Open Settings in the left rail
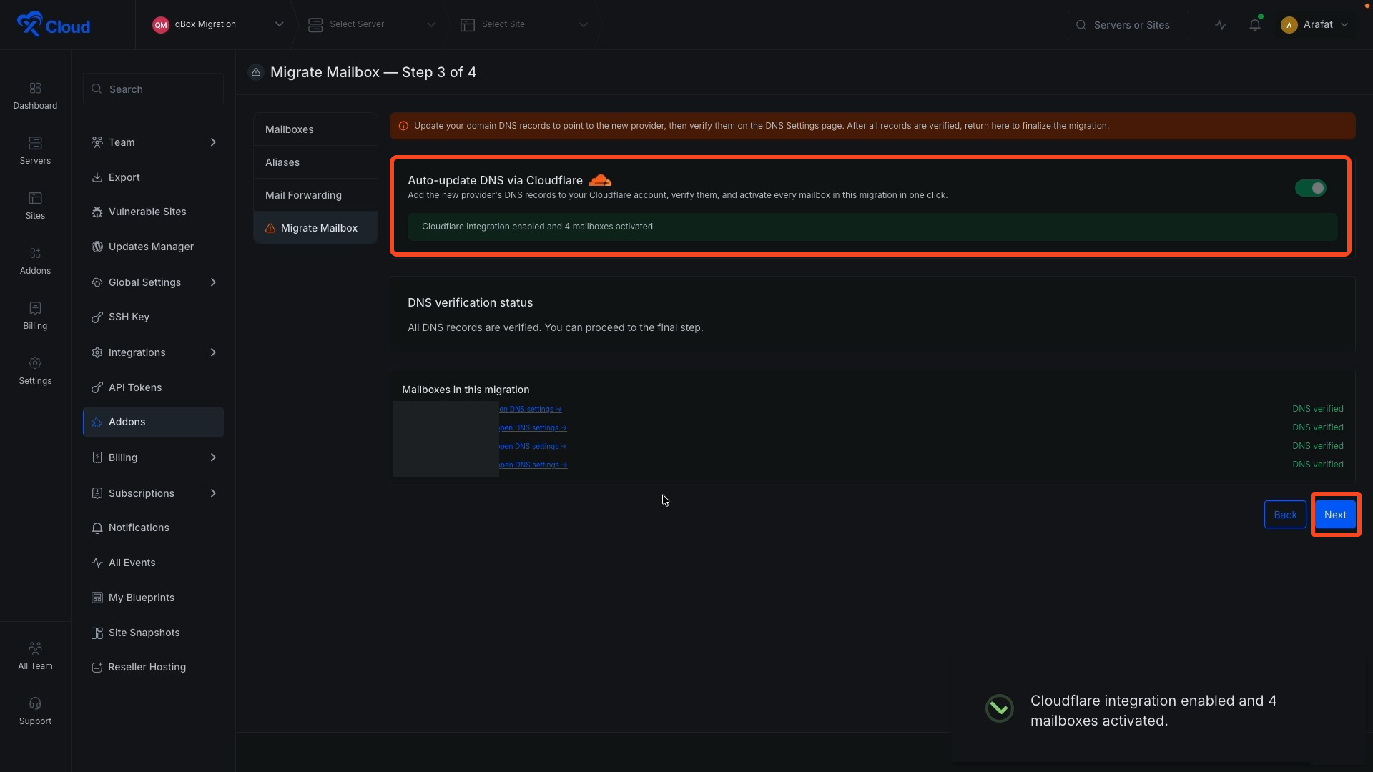1373x772 pixels. pos(35,371)
